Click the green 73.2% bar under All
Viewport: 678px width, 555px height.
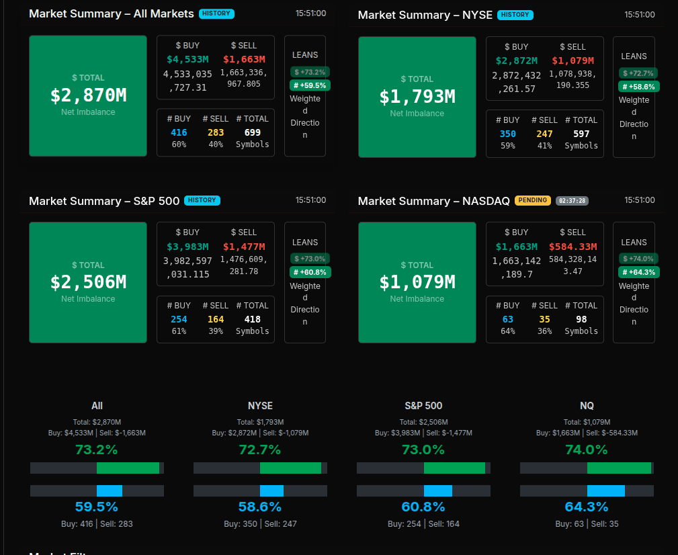[128, 468]
